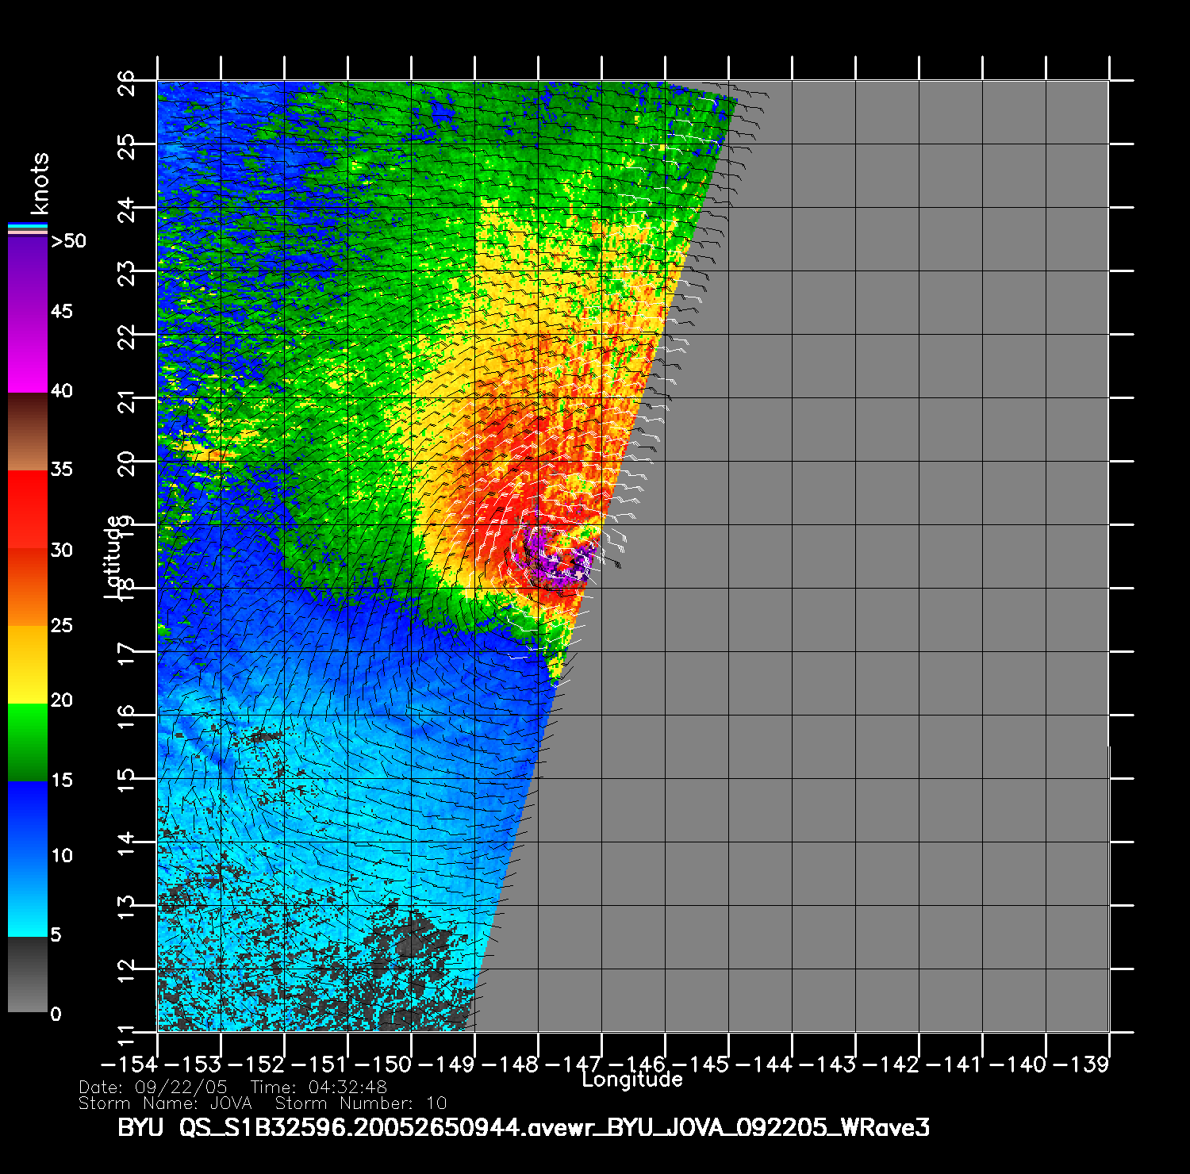Click the brown 35-40 knots legend band

(28, 432)
